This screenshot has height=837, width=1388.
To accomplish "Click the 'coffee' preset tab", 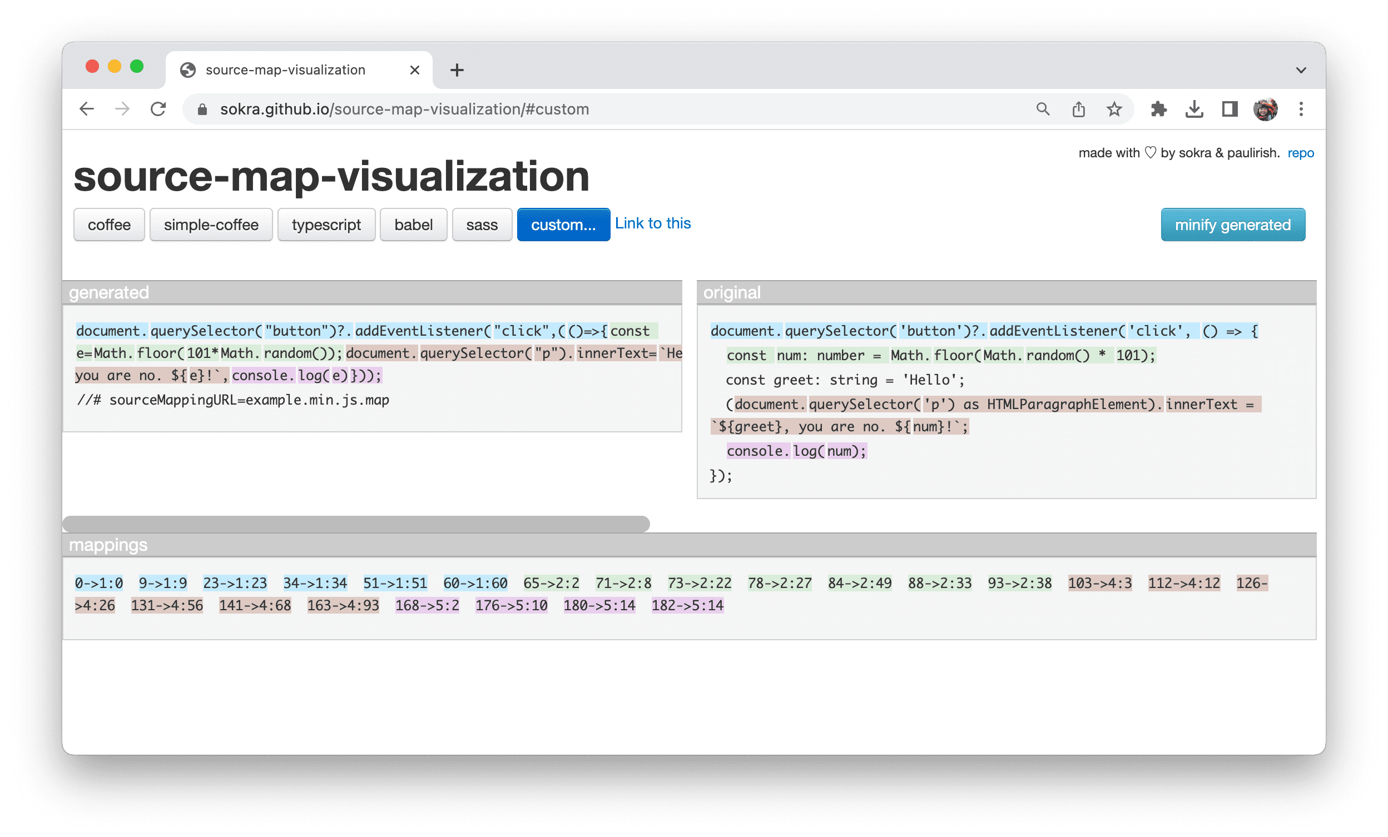I will (109, 225).
